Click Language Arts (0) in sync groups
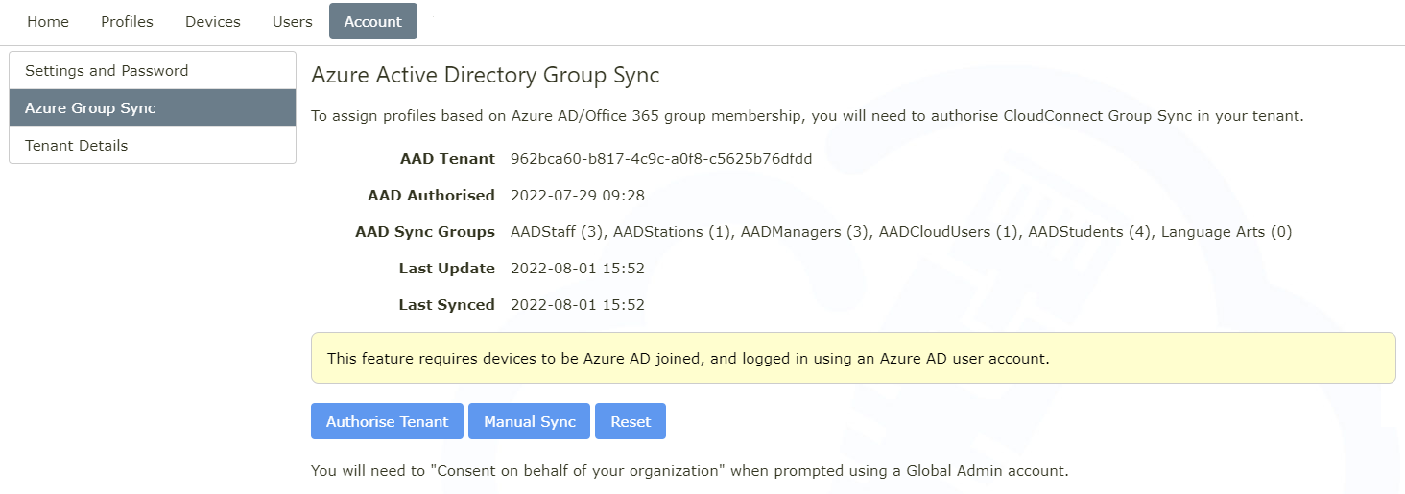 1226,232
